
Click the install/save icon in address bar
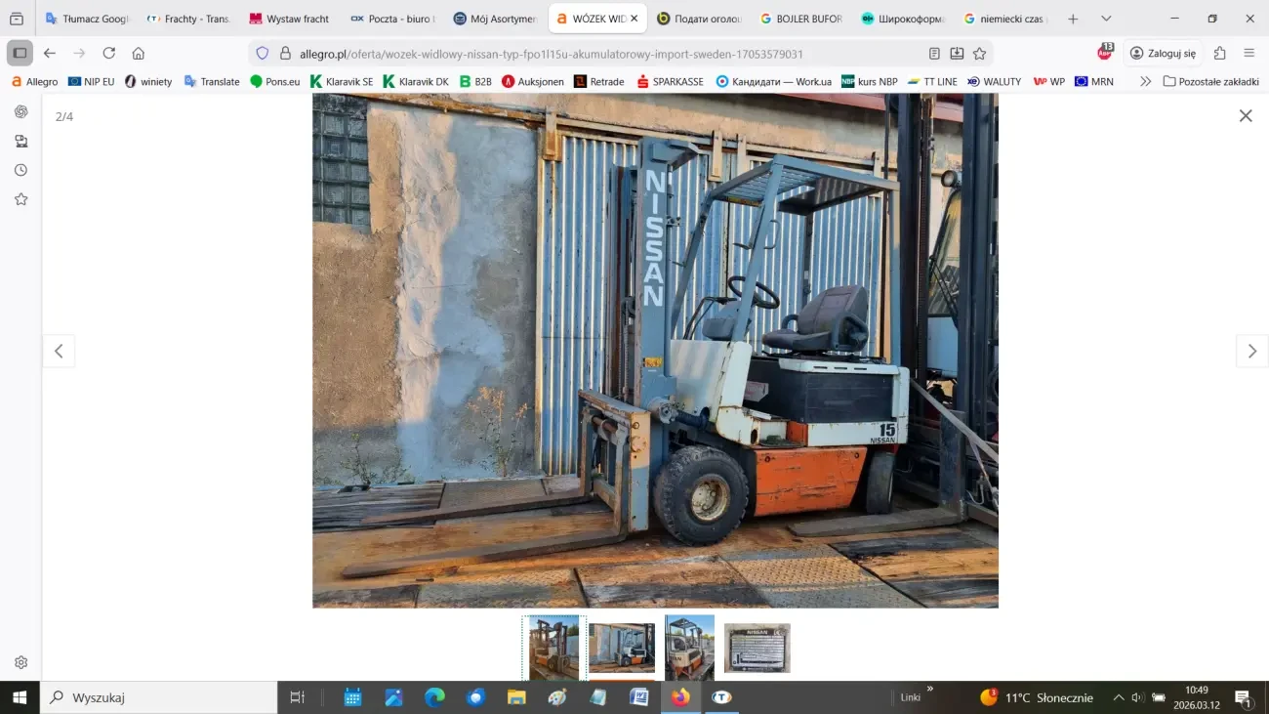tap(957, 54)
